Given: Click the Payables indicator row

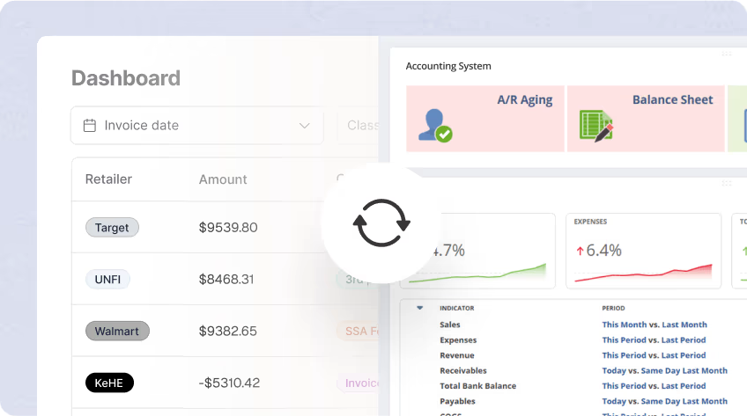Looking at the screenshot, I should pyautogui.click(x=457, y=401).
